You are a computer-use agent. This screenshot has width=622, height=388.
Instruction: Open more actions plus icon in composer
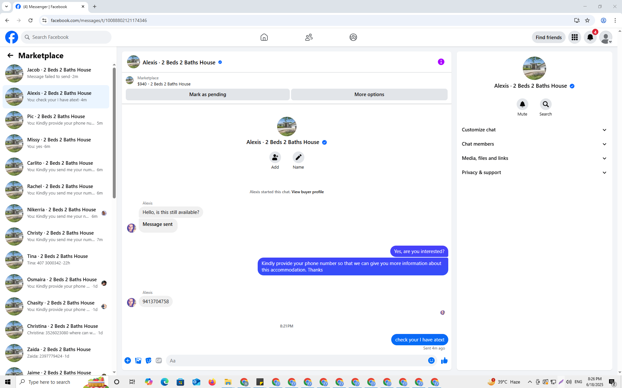click(x=128, y=360)
